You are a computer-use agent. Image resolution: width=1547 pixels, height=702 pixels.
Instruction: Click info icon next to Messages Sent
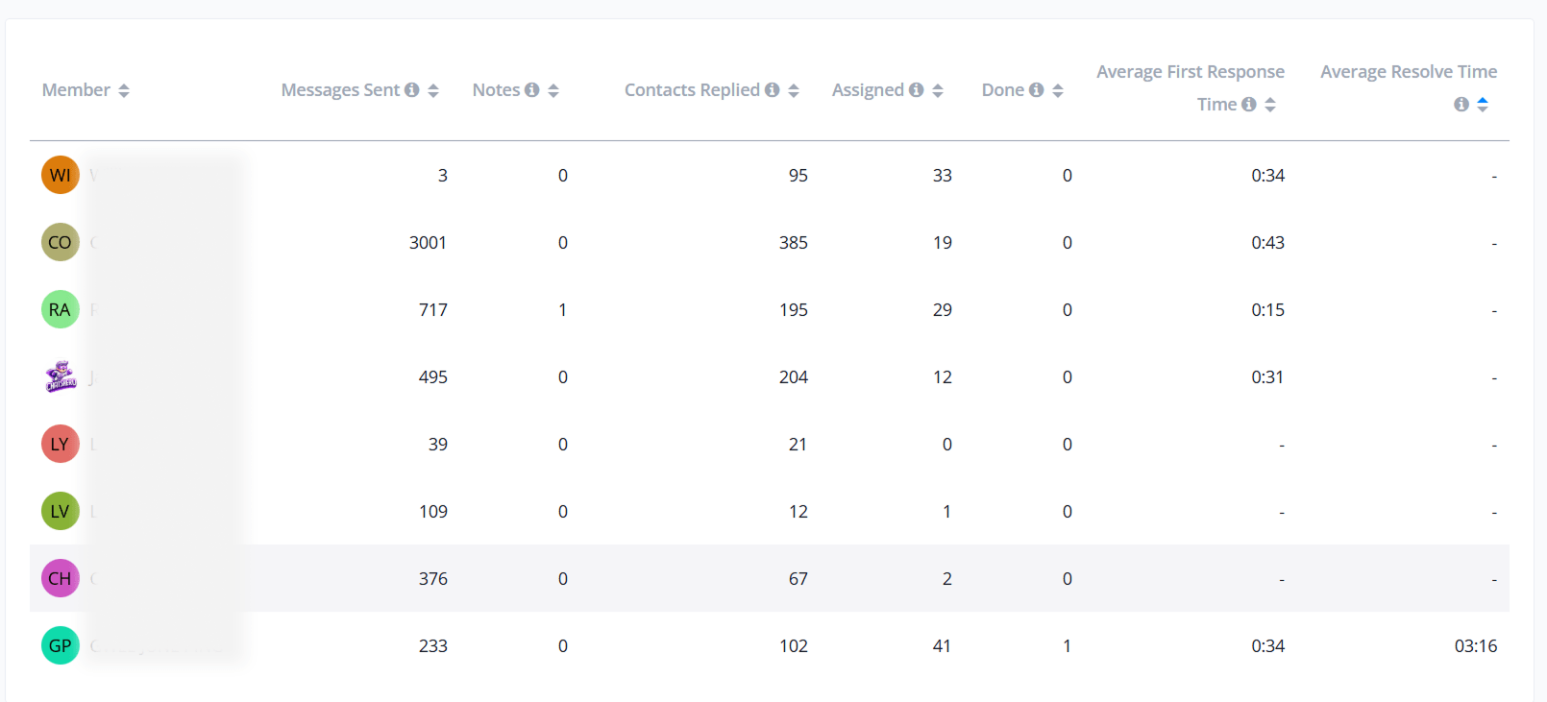[412, 90]
